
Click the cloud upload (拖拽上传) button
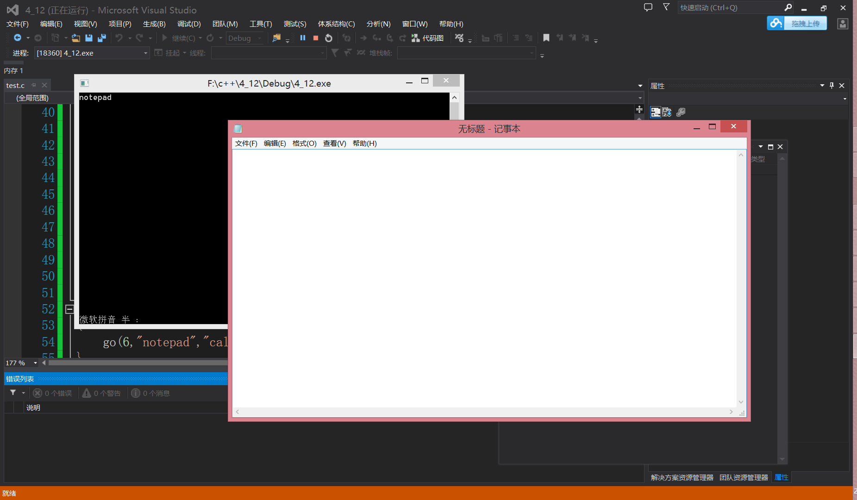tap(797, 23)
